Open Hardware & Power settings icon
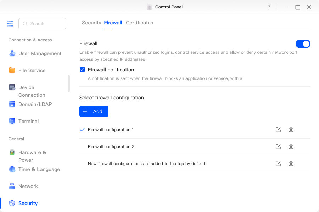The width and height of the screenshot is (319, 212). [x=12, y=152]
